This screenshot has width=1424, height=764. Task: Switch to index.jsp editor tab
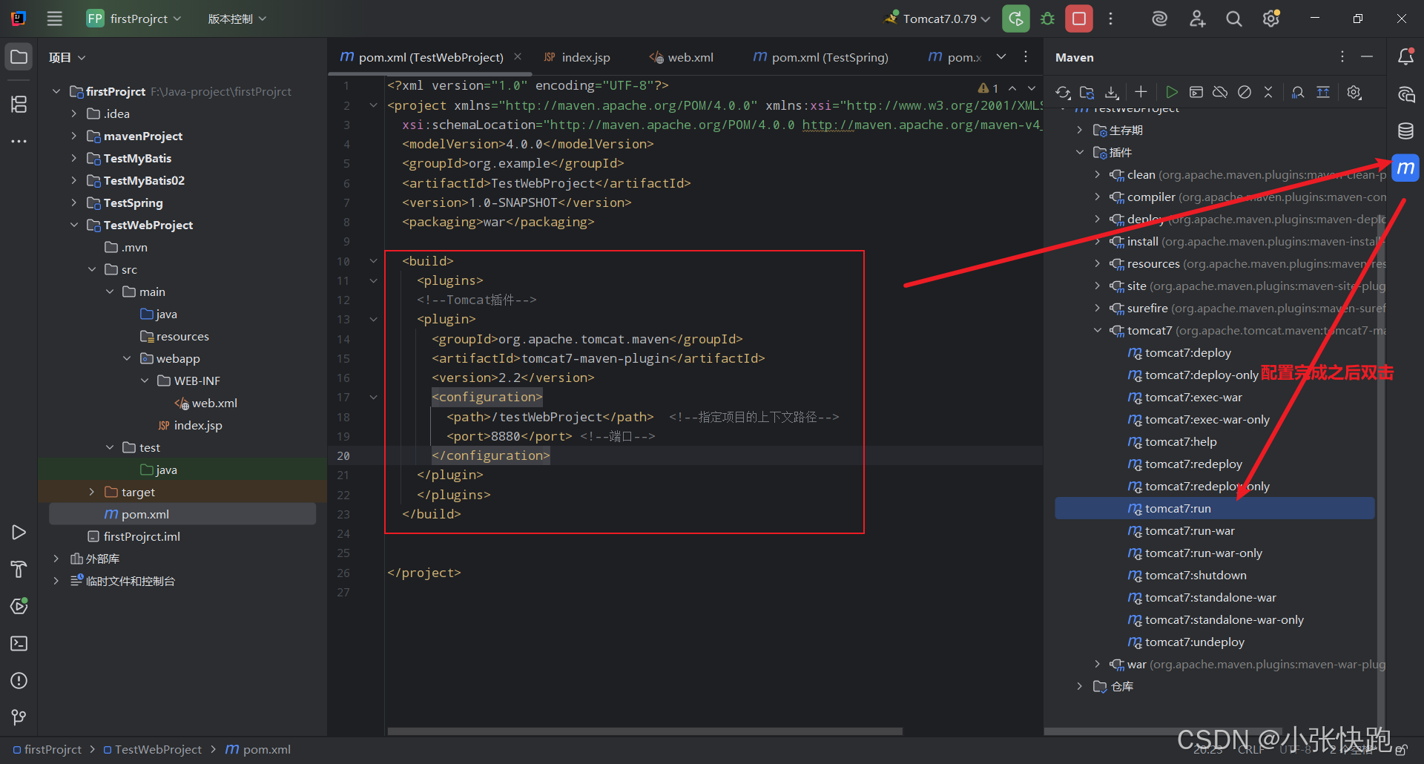577,57
